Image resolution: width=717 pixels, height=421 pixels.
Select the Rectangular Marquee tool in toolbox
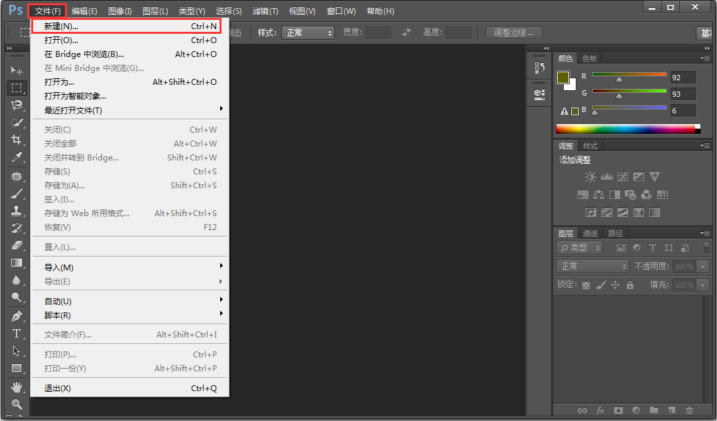click(x=17, y=88)
